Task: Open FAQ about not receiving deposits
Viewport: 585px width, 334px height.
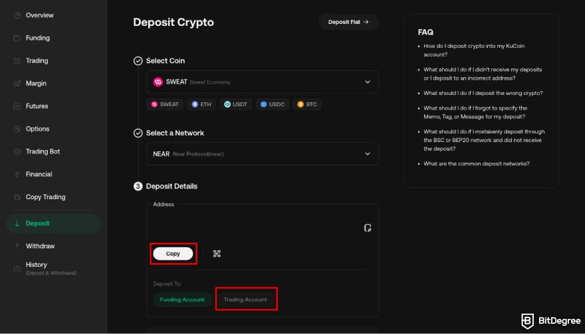Action: tap(483, 74)
